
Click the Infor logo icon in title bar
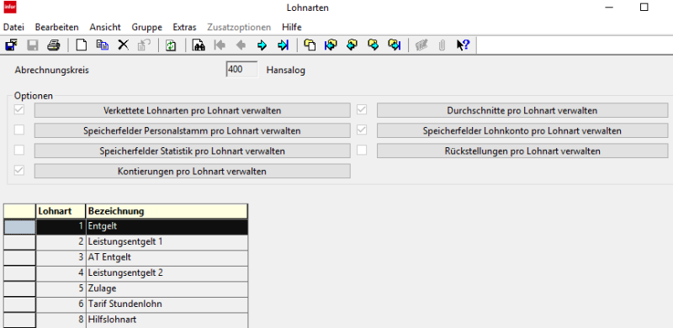pyautogui.click(x=9, y=8)
